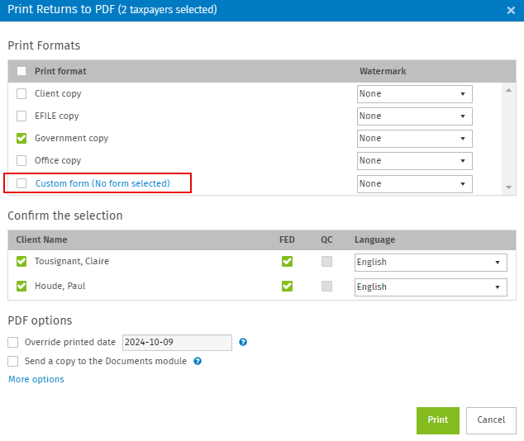The width and height of the screenshot is (524, 441).
Task: Click the printed date input field
Action: [177, 343]
